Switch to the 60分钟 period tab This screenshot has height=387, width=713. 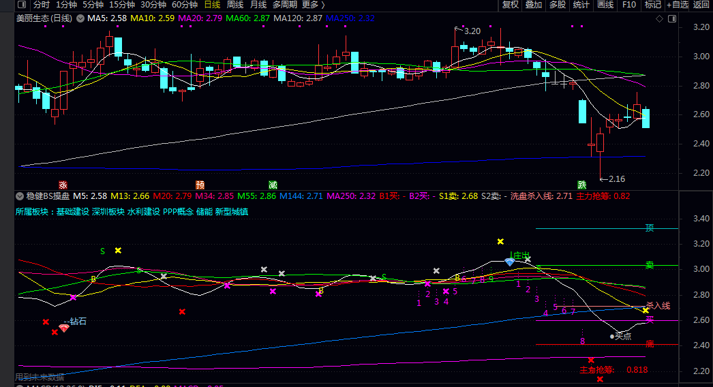[x=184, y=5]
